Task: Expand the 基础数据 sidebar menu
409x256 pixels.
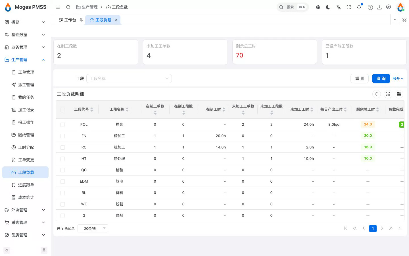Action: [25, 35]
